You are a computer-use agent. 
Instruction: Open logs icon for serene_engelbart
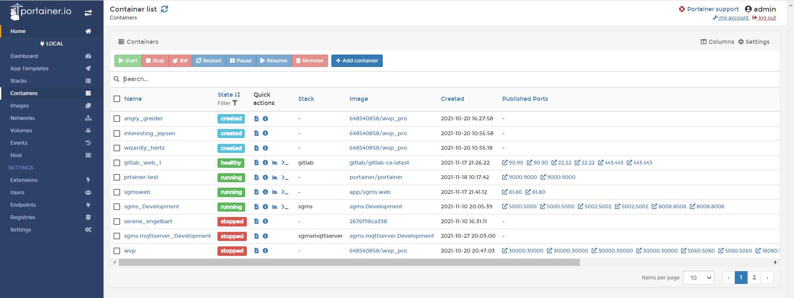pos(256,222)
